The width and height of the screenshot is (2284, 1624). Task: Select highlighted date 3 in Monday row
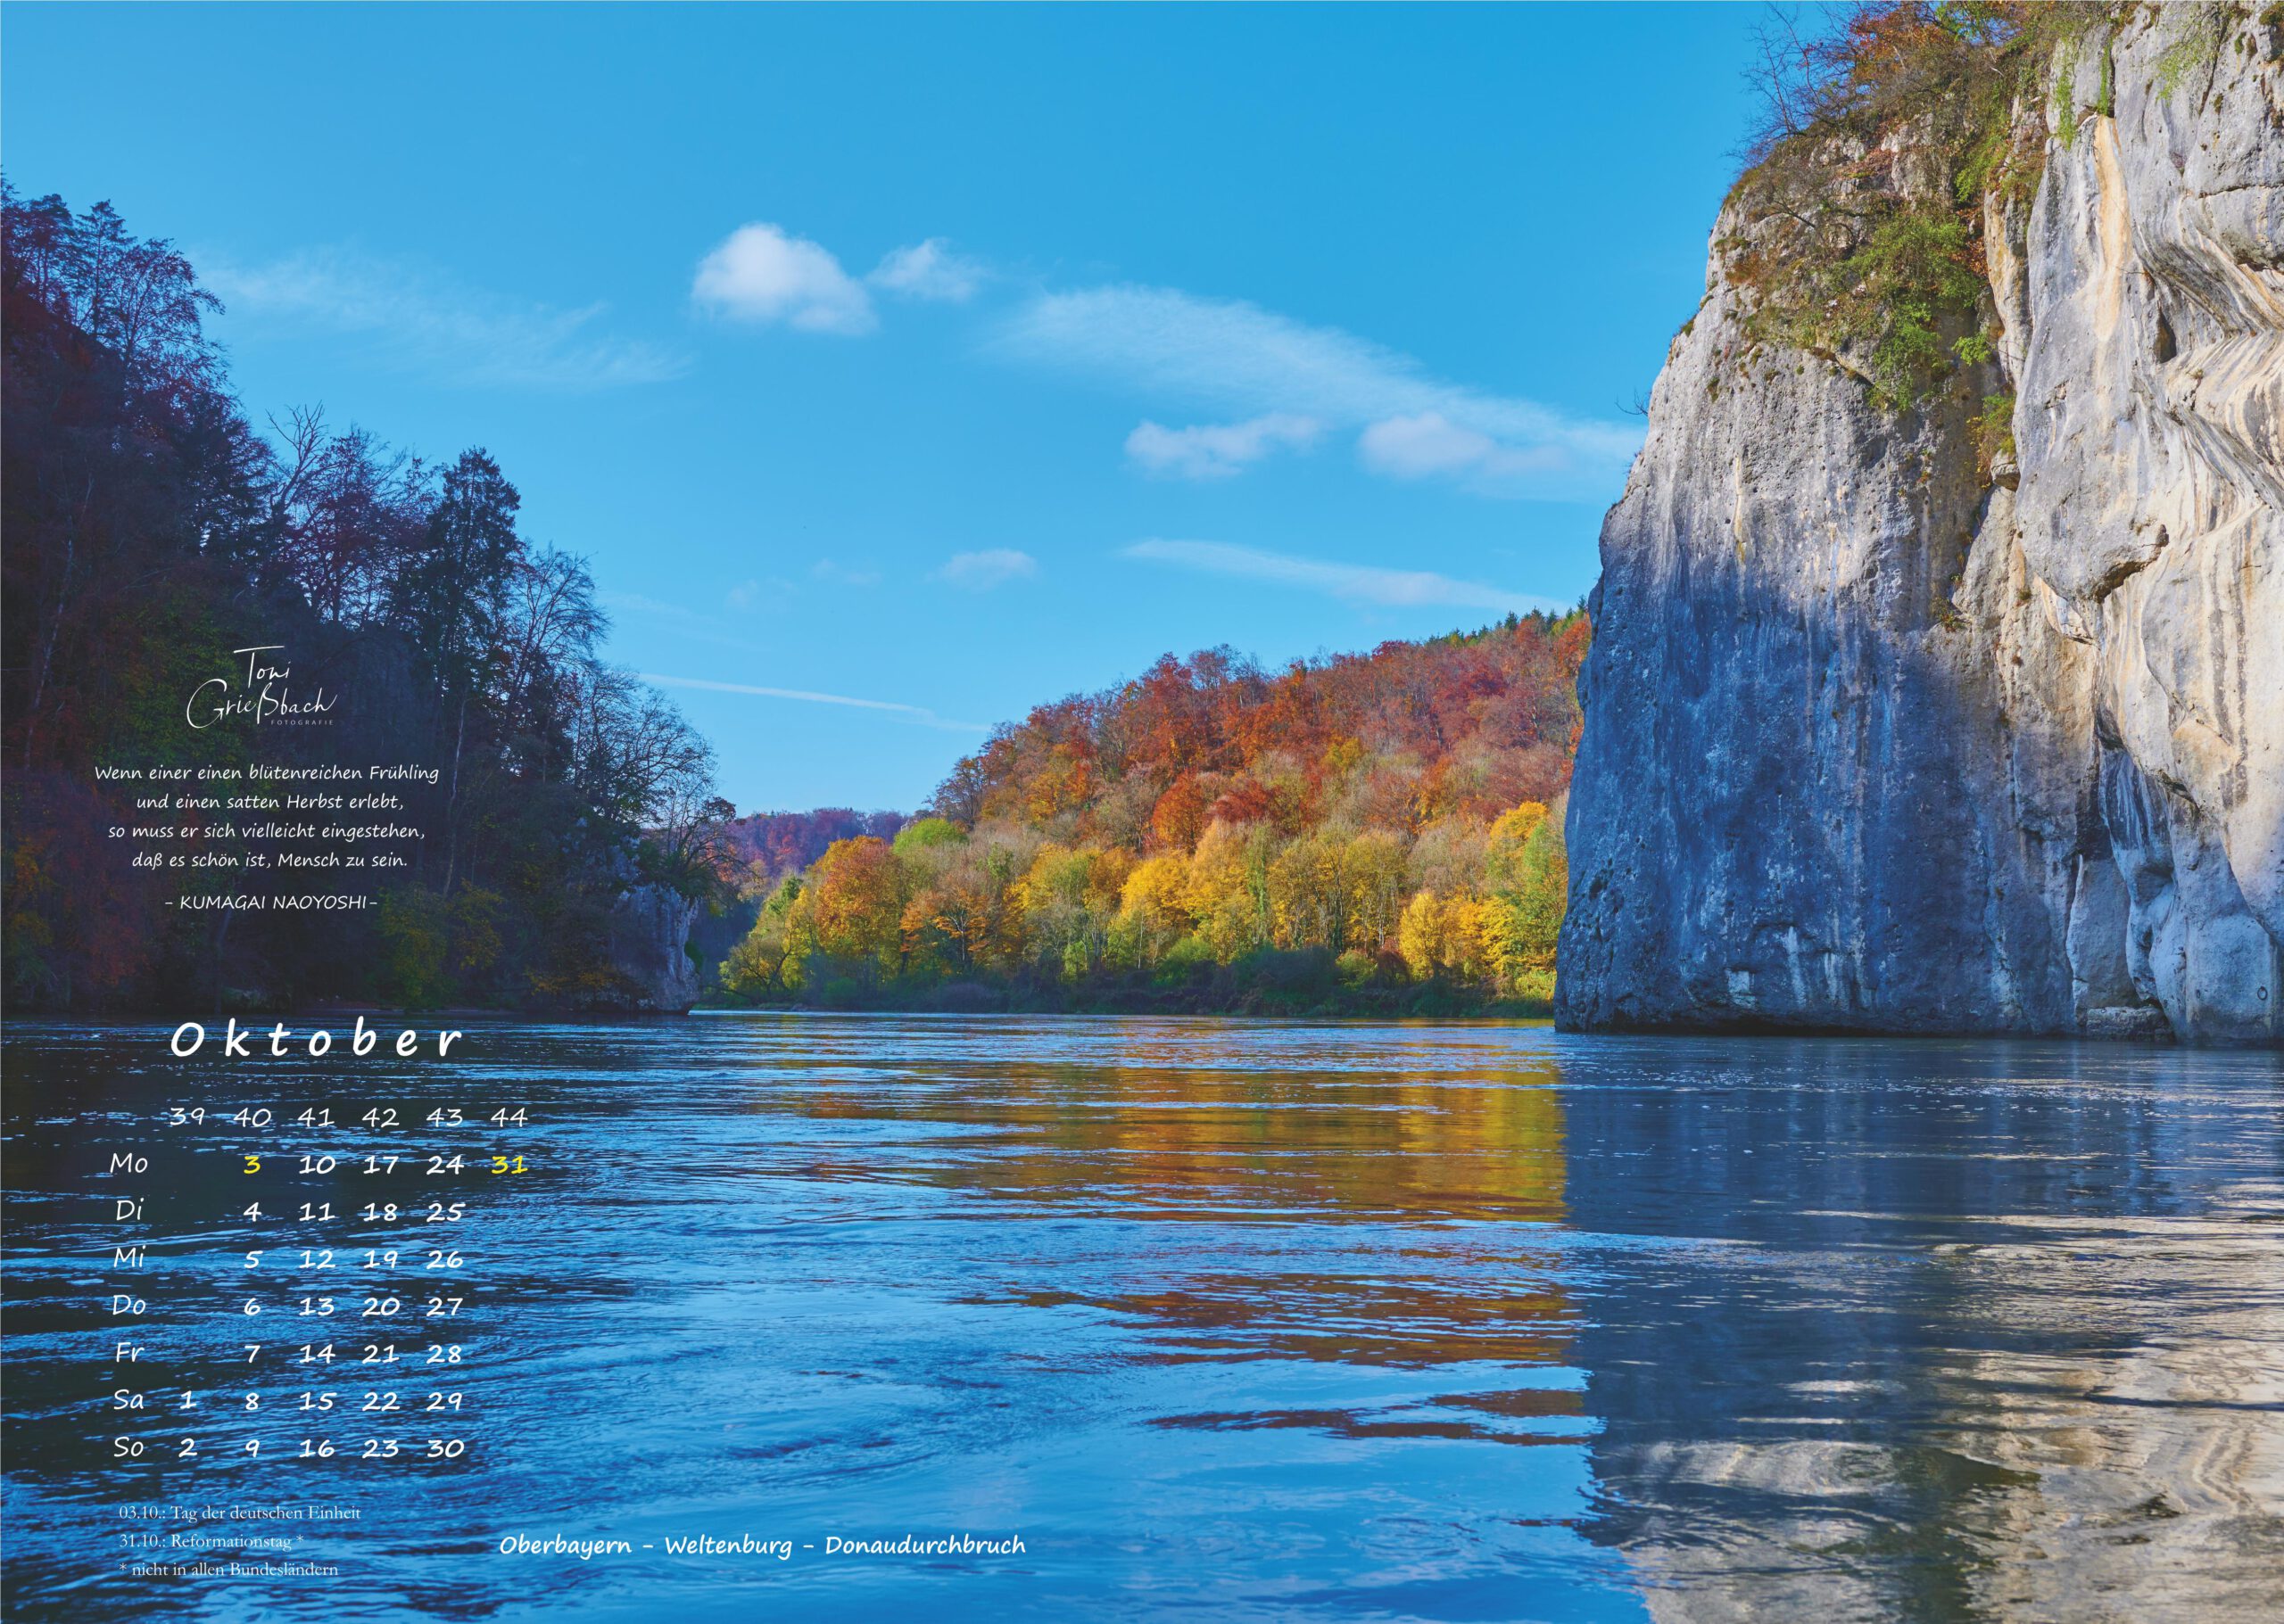(252, 1165)
